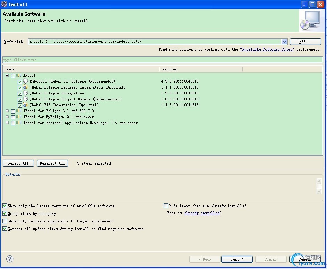The image size is (327, 269).
Task: Select JRebel Eclipse Project Nature (Experimental) row
Action: 75,99
